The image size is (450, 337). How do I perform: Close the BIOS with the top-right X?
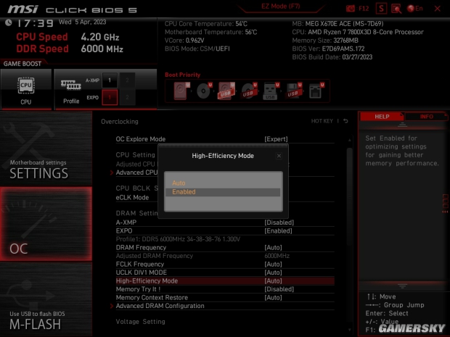438,9
